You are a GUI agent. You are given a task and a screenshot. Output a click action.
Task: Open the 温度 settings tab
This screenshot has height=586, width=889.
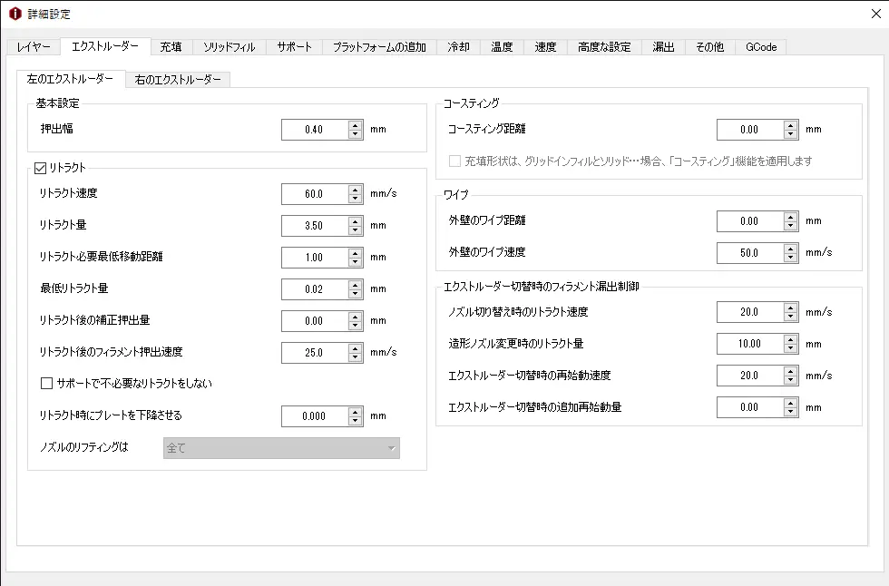[502, 47]
